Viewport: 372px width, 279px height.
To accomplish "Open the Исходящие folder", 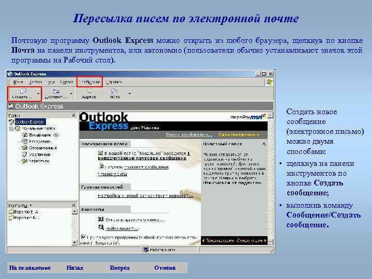I will click(40, 142).
